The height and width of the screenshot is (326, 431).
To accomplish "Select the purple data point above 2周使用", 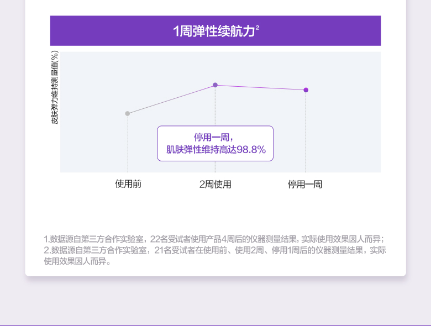I will [215, 85].
